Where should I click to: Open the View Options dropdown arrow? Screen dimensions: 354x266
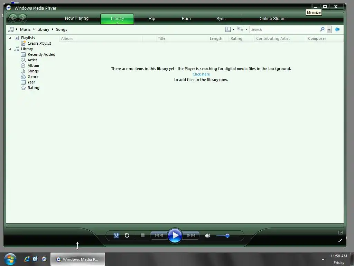[x=246, y=29]
